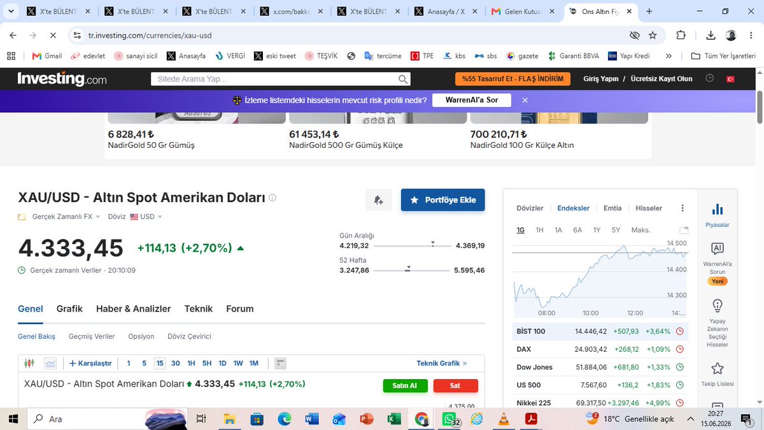
Task: Select the 1D chart interval
Action: click(x=222, y=363)
